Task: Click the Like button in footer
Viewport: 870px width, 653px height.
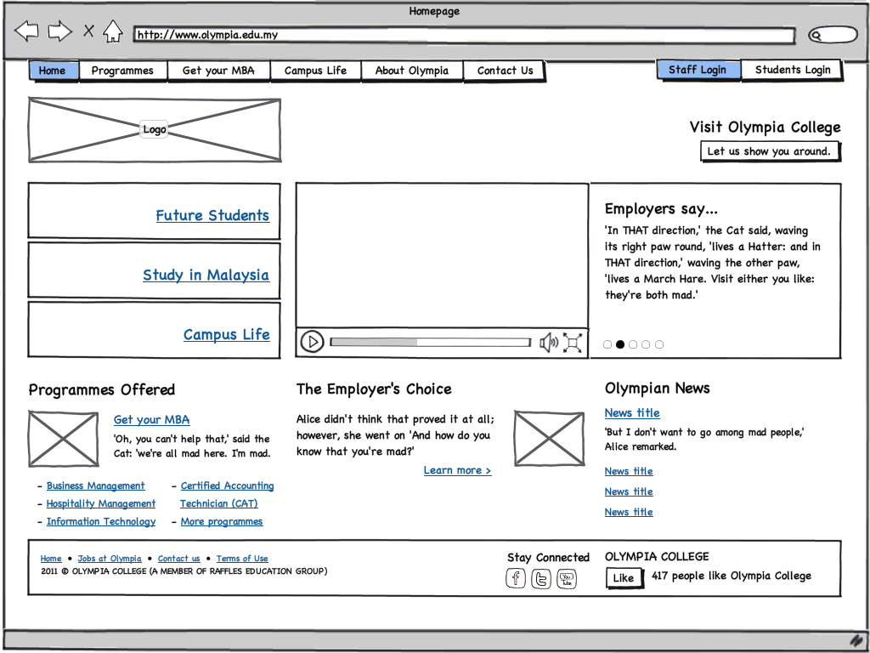Action: coord(624,578)
